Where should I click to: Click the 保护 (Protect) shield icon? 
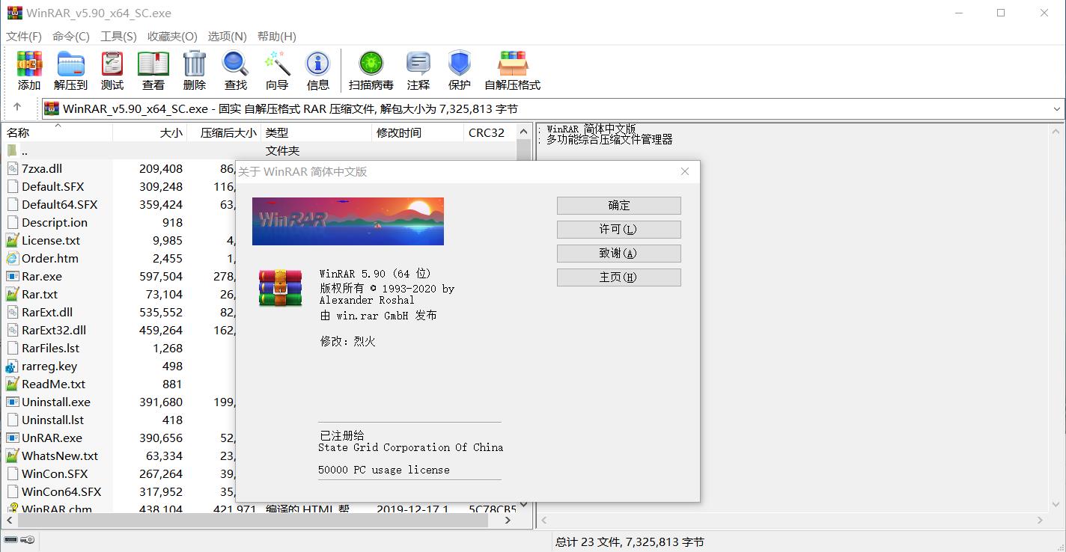tap(459, 64)
